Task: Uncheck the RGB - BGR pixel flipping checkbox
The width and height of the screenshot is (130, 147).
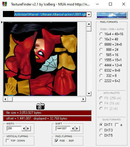Action: pos(56,141)
